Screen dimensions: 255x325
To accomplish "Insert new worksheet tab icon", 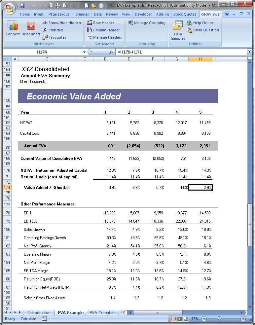I will [124, 312].
